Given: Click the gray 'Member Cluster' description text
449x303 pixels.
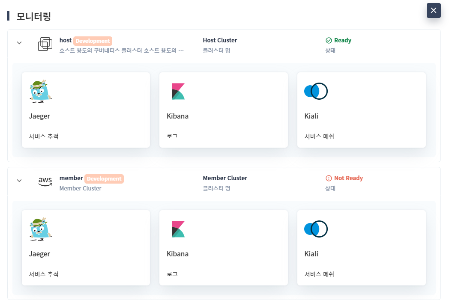Looking at the screenshot, I should pyautogui.click(x=81, y=188).
